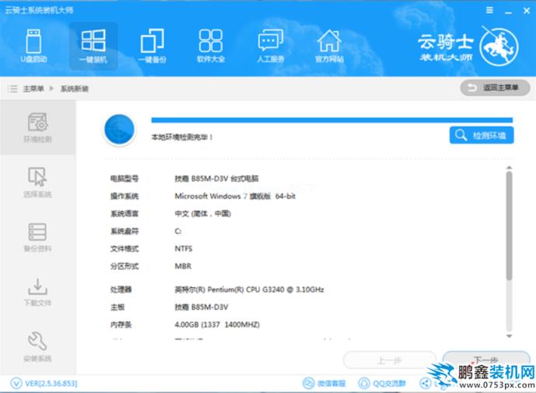The width and height of the screenshot is (536, 393).
Task: Click the version check icon
Action: (16, 384)
